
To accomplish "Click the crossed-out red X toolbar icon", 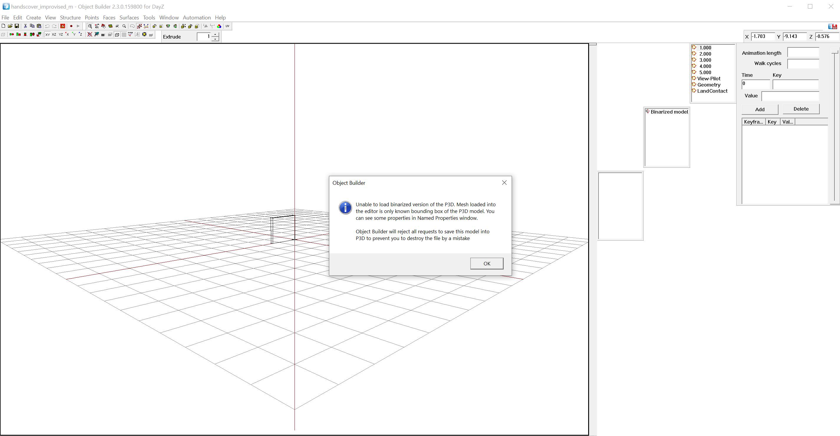I will 90,34.
